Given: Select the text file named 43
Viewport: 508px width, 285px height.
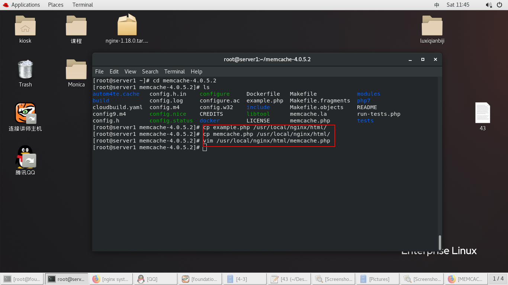Looking at the screenshot, I should click(x=483, y=113).
